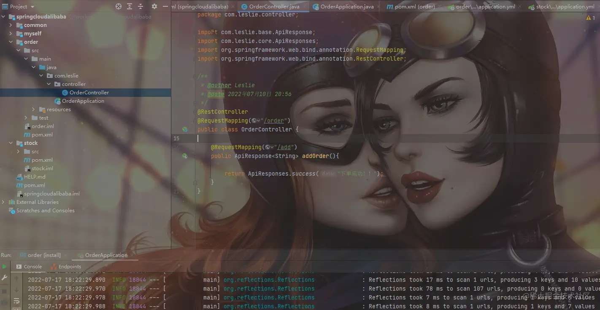Click the Collapse All icon in Project panel
The height and width of the screenshot is (310, 600).
tap(140, 6)
